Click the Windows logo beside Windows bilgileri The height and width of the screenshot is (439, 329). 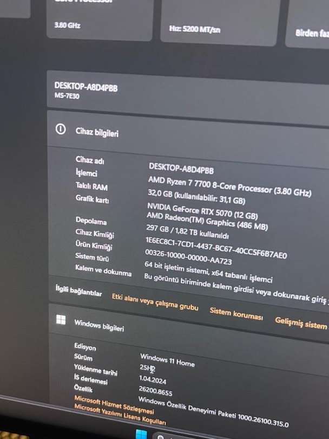click(x=61, y=319)
